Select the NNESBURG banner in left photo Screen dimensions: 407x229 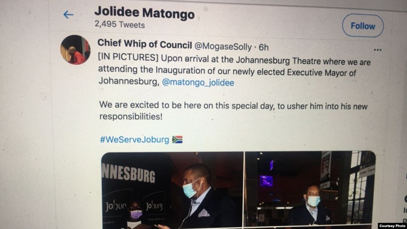129,173
